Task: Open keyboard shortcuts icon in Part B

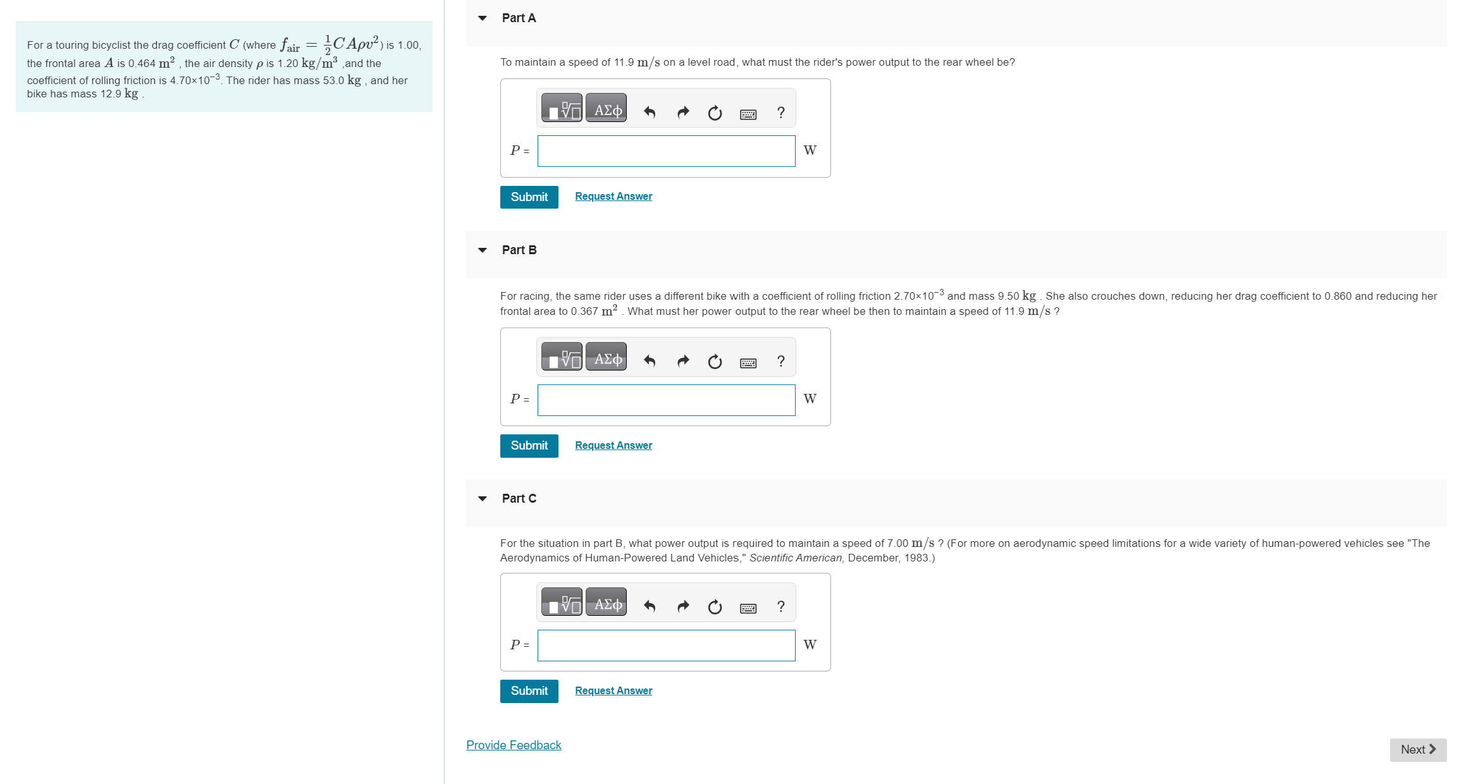Action: (748, 362)
